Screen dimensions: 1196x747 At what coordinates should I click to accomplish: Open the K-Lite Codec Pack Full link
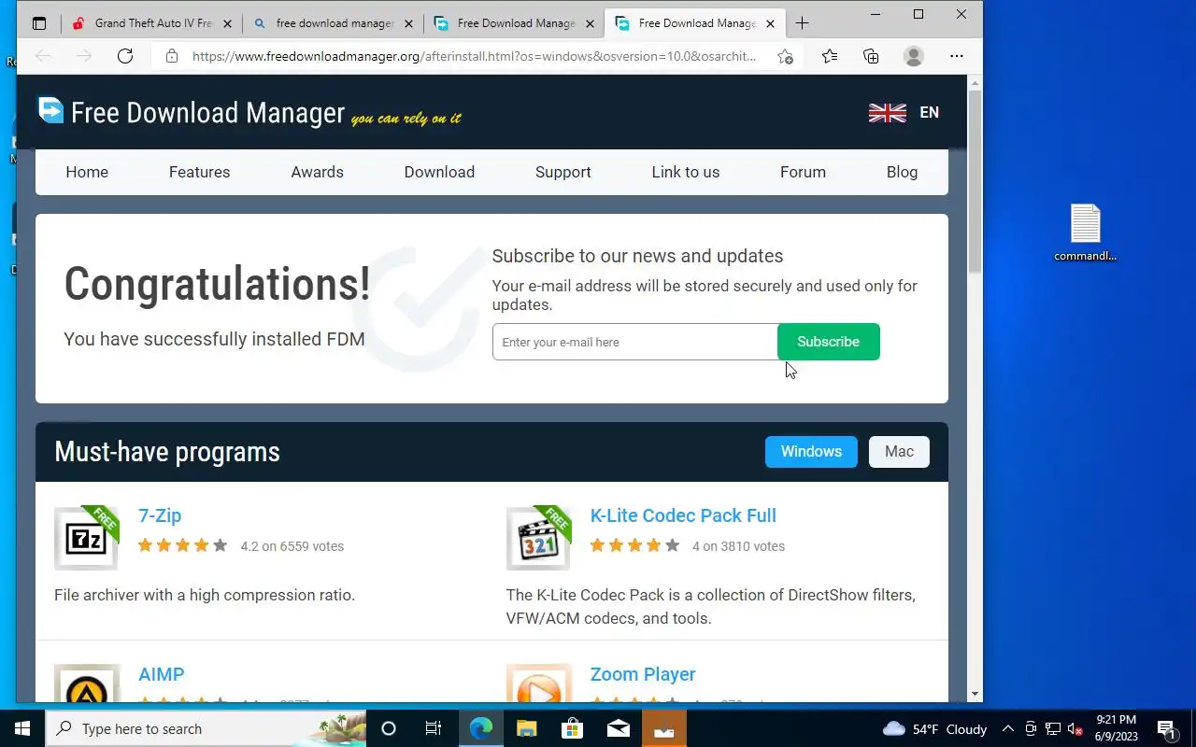(683, 515)
